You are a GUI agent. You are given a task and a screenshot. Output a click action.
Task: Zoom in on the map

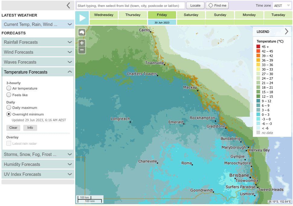click(x=82, y=43)
